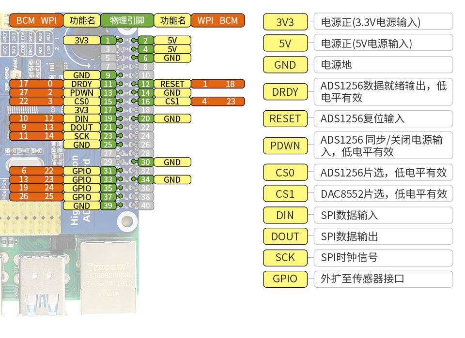
Task: Switch to the right 功能名 column header
Action: pos(172,20)
